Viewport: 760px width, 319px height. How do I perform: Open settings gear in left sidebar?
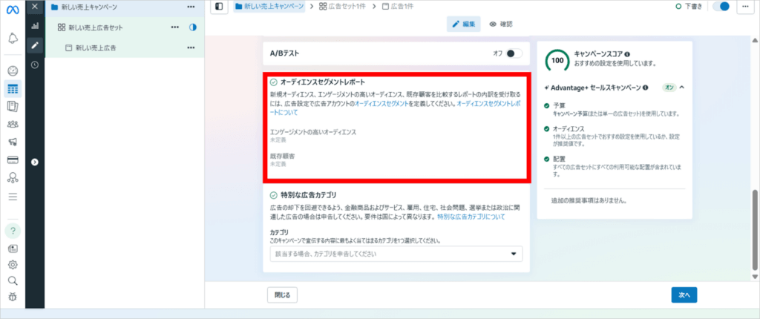click(13, 265)
